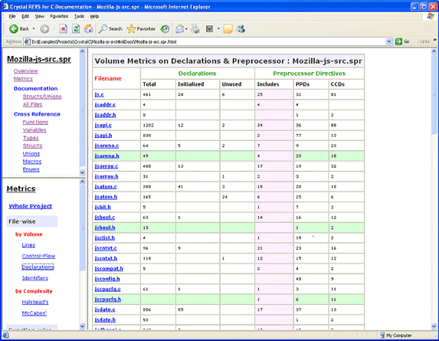The width and height of the screenshot is (439, 341).
Task: Open the Mail envelope toolbar icon
Action: [180, 28]
